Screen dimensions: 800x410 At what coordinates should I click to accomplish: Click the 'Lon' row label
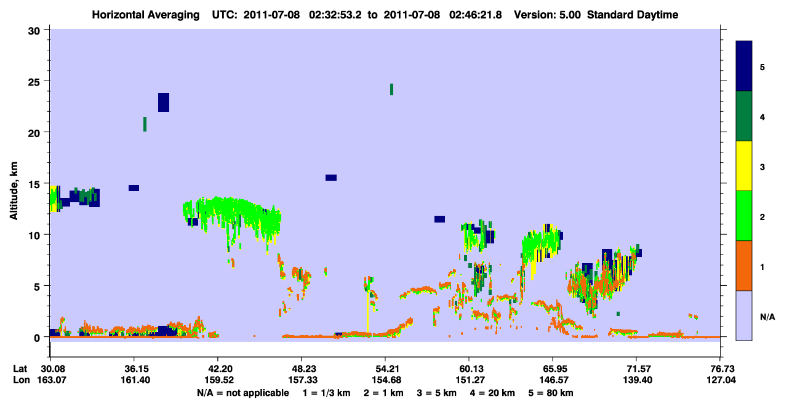(x=20, y=380)
